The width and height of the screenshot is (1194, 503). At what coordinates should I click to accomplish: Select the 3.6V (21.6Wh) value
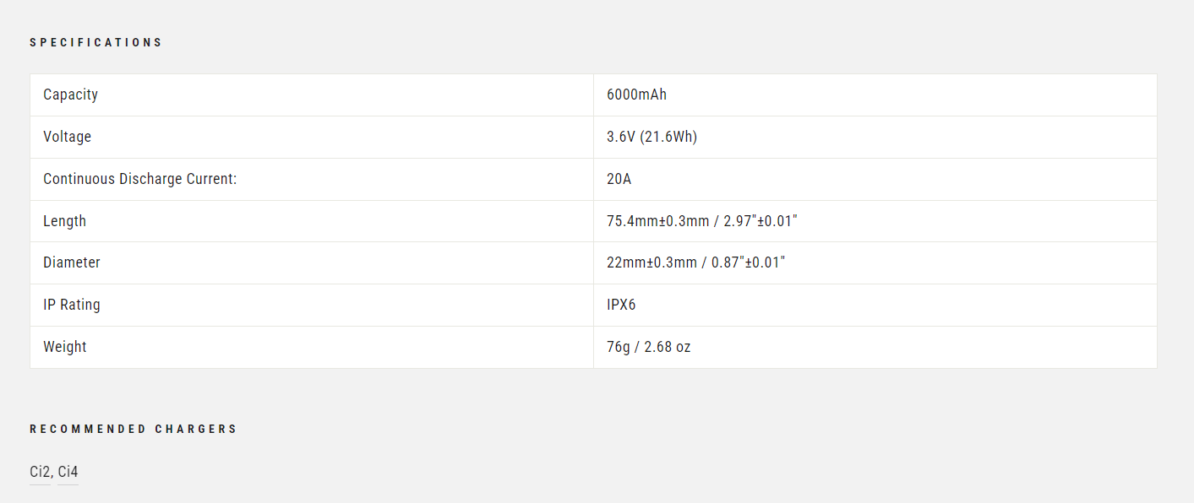point(652,137)
